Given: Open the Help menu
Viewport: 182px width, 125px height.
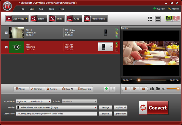Looking at the screenshot, I should point(62,9).
